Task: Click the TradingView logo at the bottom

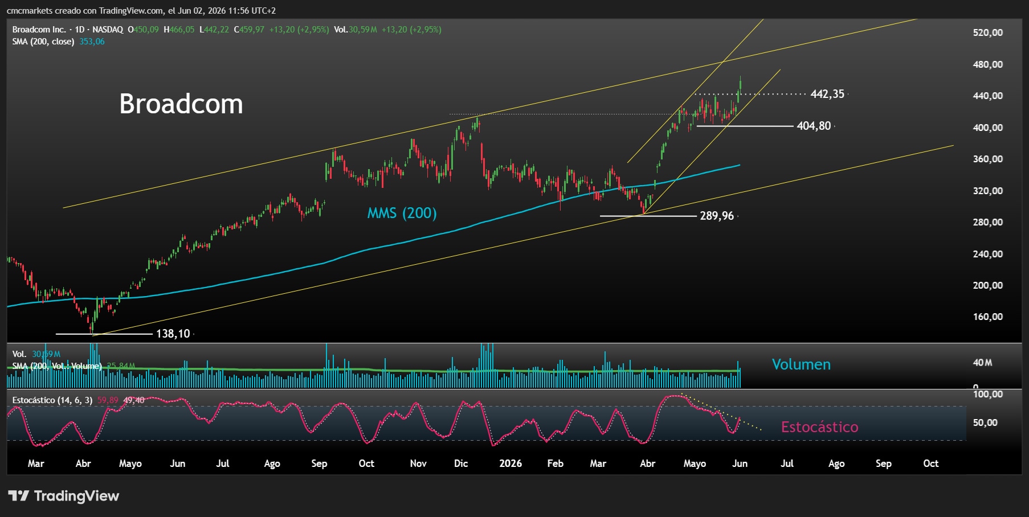Action: 64,496
